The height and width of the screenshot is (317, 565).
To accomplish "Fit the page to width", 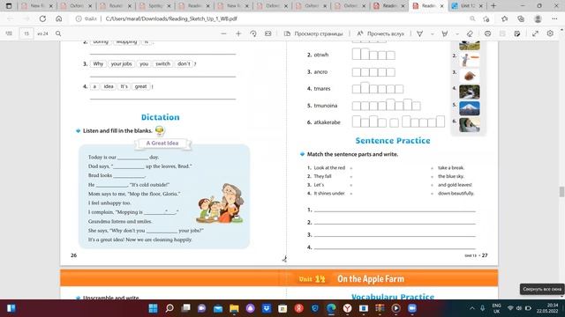I will click(x=268, y=33).
